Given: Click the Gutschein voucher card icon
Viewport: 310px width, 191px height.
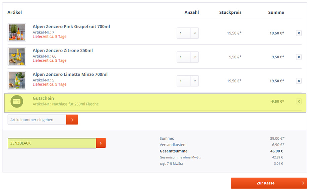Looking at the screenshot, I should [x=17, y=102].
